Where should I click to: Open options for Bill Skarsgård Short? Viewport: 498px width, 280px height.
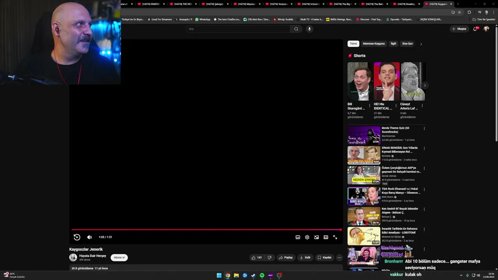[369, 105]
